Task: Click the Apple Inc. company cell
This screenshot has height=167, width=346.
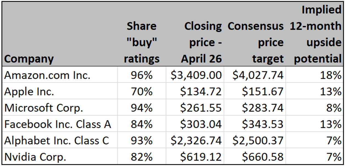Action: pos(29,92)
